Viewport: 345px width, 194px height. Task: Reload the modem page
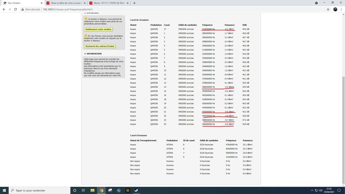click(16, 9)
